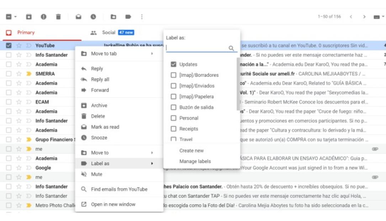The height and width of the screenshot is (221, 386).
Task: Star the SMERRA email
Action: [x=19, y=74]
